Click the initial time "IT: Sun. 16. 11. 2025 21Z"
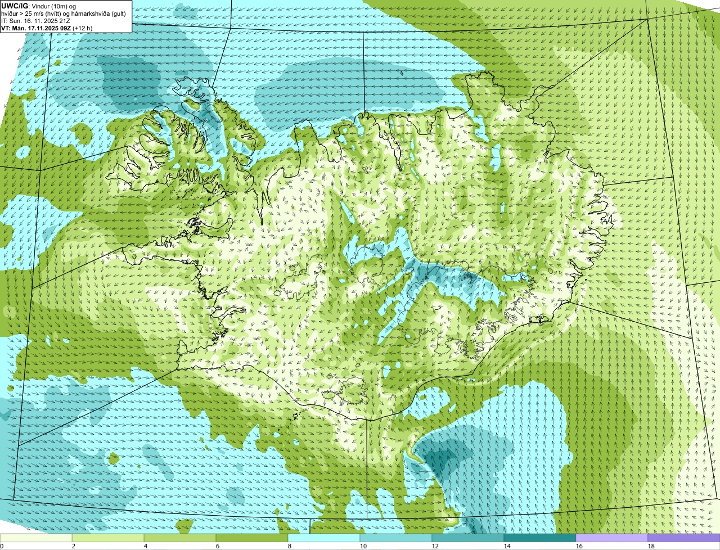This screenshot has height=550, width=720. point(35,20)
